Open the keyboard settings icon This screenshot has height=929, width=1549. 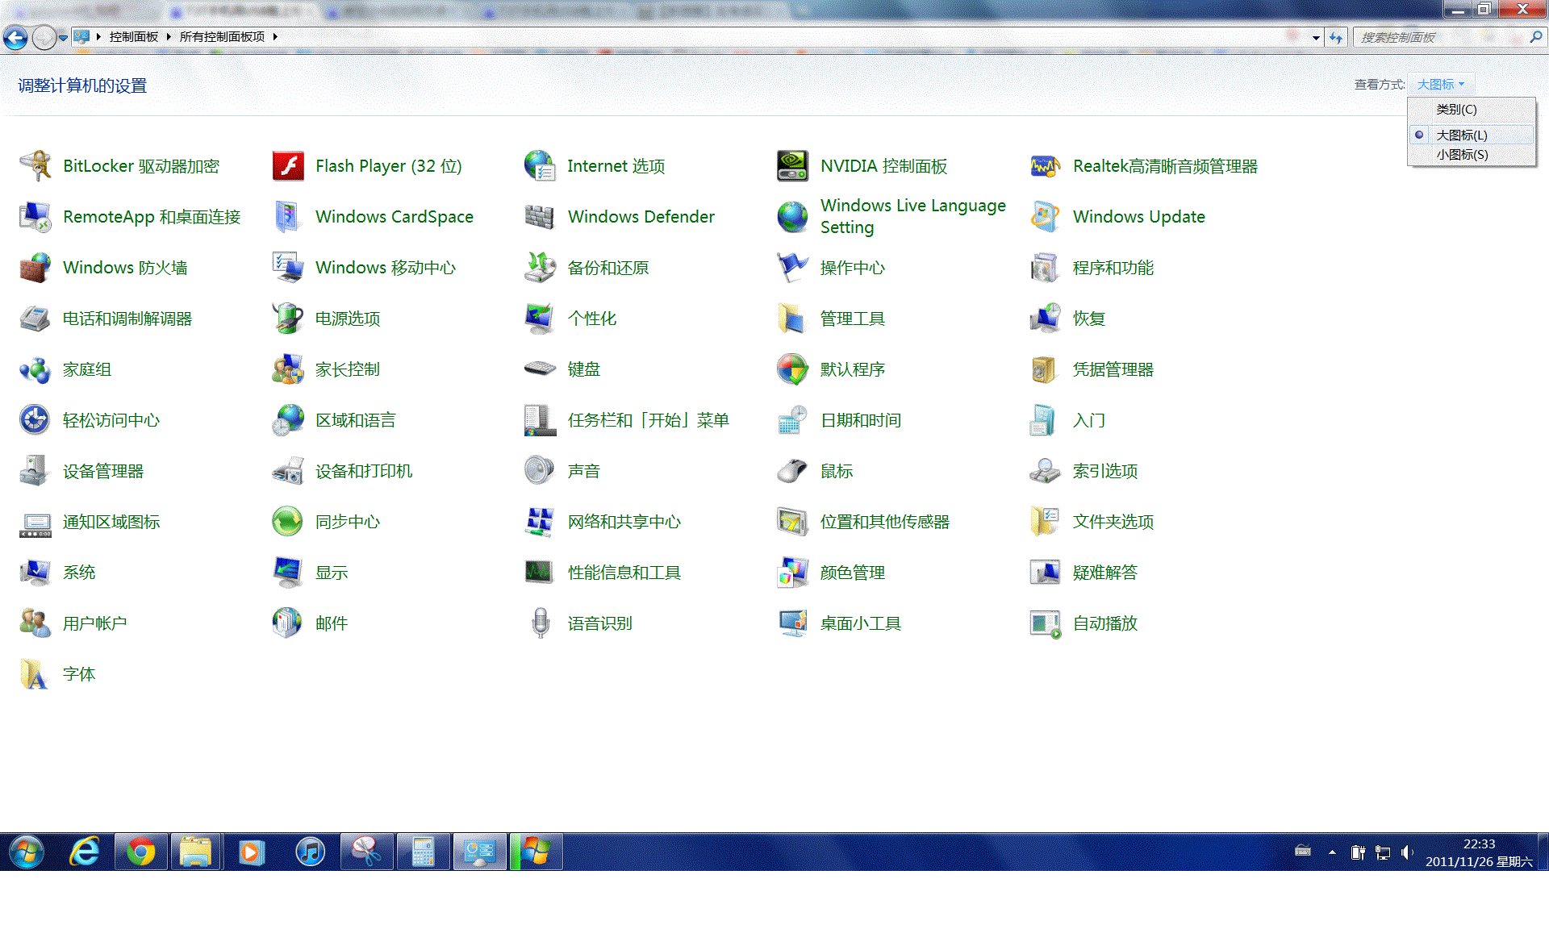point(540,369)
